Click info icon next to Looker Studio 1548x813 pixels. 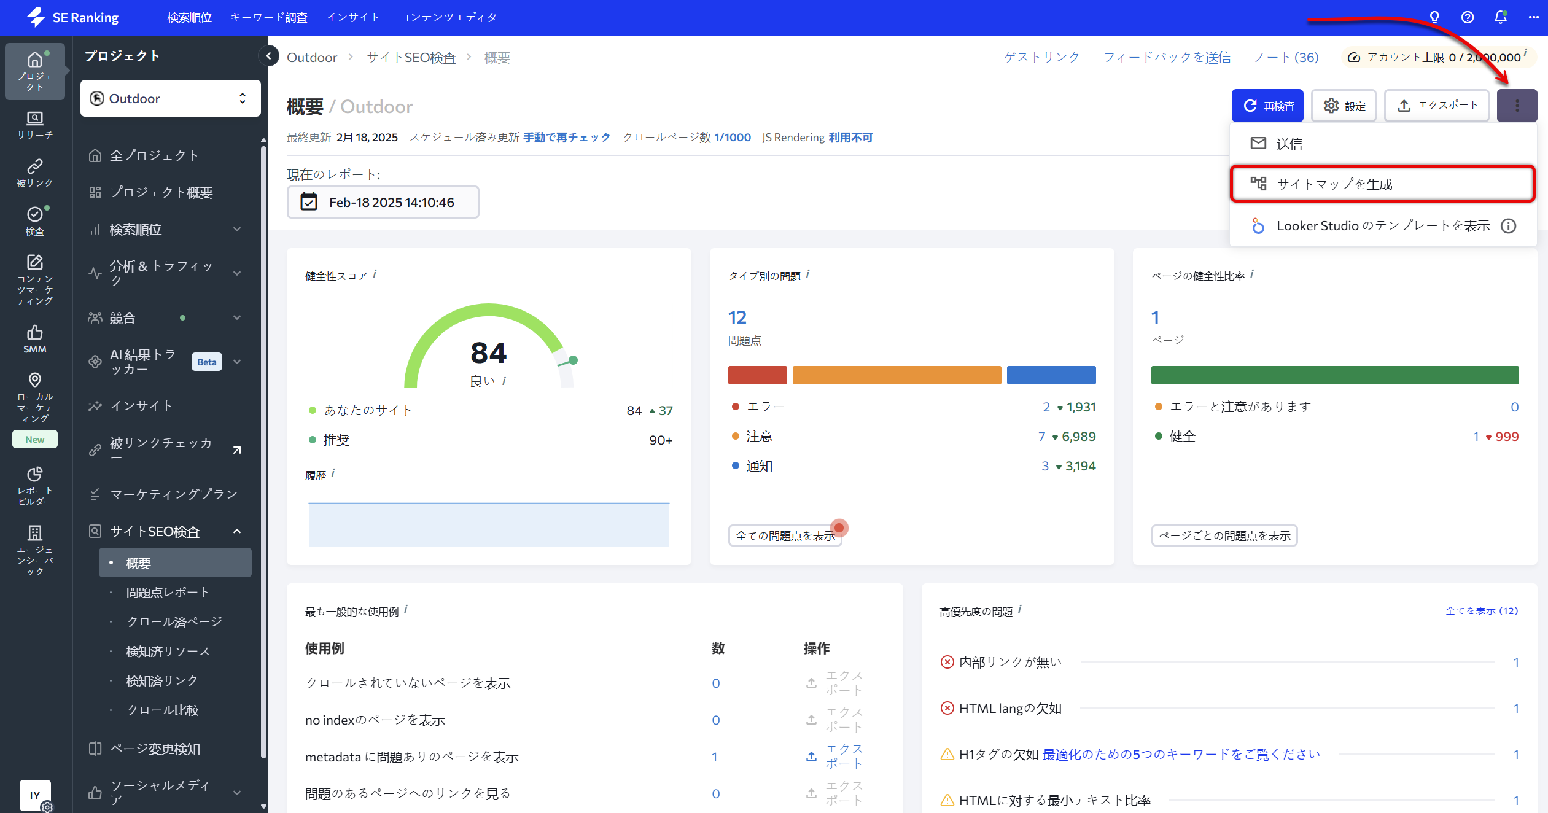pos(1509,226)
